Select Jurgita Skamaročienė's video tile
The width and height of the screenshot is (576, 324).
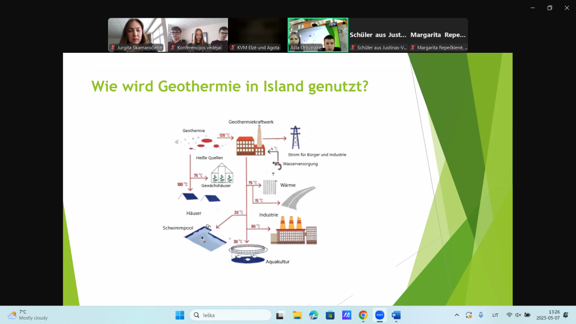138,35
